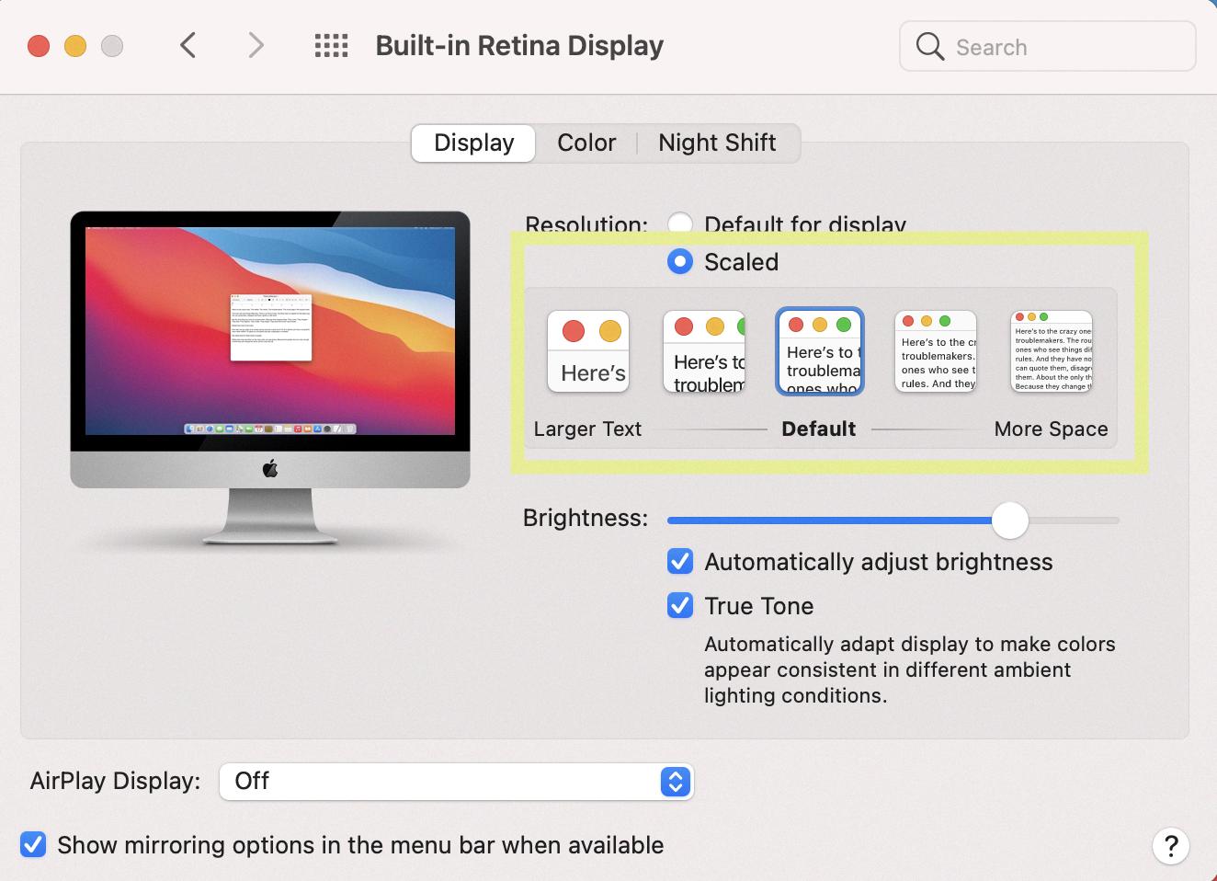Viewport: 1217px width, 881px height.
Task: Select the "Default for display" radio button
Action: click(x=680, y=223)
